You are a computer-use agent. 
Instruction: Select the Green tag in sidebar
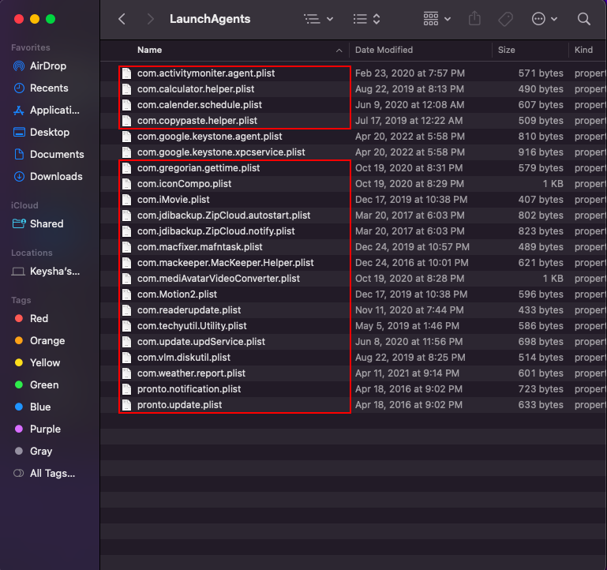point(43,384)
